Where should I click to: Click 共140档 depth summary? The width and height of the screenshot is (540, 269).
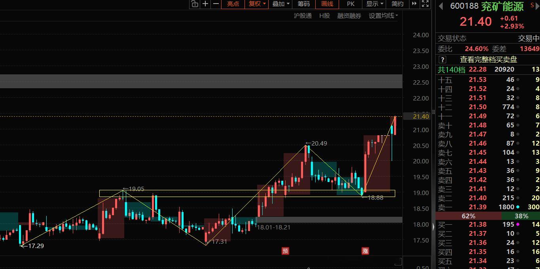point(451,70)
